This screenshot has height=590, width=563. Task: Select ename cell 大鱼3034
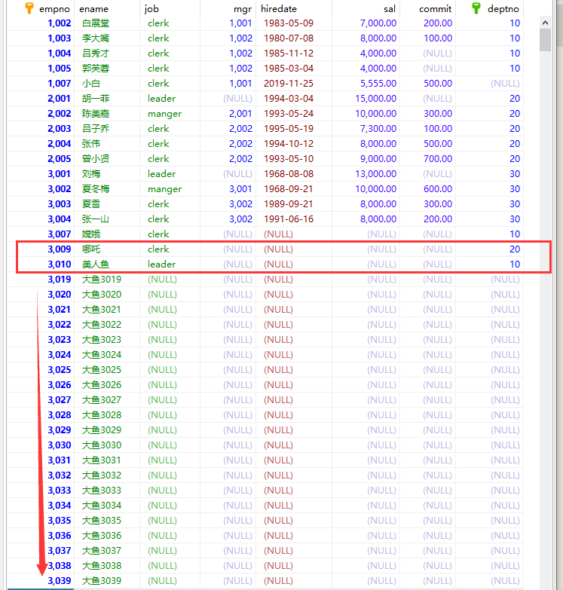pyautogui.click(x=107, y=506)
